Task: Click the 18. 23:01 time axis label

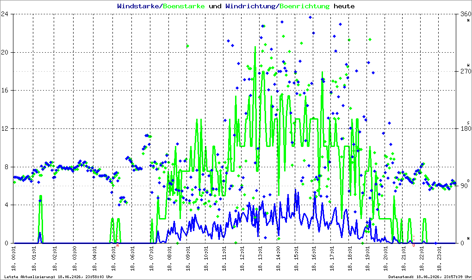Action: (439, 259)
